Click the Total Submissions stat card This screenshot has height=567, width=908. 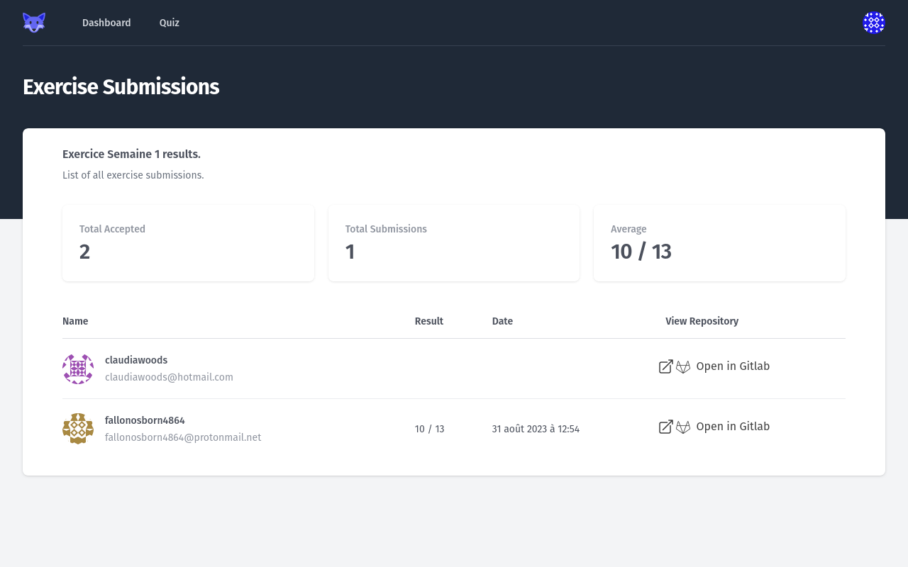[454, 243]
